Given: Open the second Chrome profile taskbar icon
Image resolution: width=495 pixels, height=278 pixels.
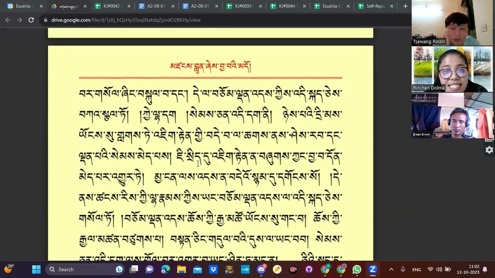Looking at the screenshot, I should [341, 269].
